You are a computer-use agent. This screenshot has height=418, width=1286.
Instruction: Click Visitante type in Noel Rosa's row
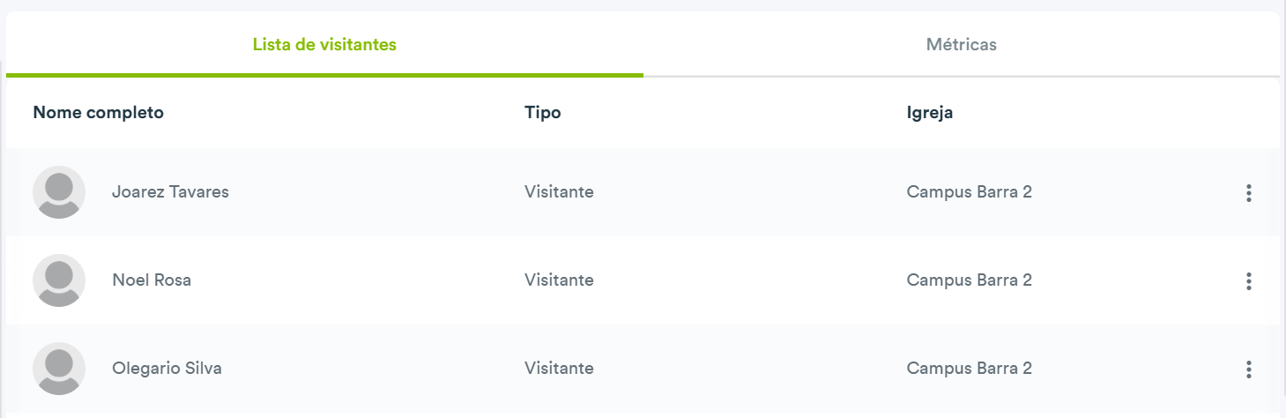click(559, 280)
